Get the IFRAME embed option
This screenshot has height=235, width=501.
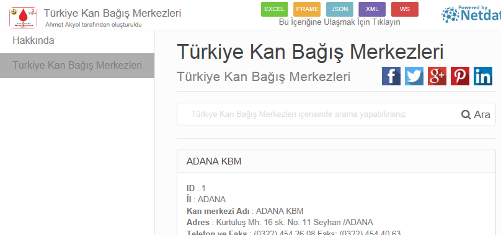coord(307,9)
